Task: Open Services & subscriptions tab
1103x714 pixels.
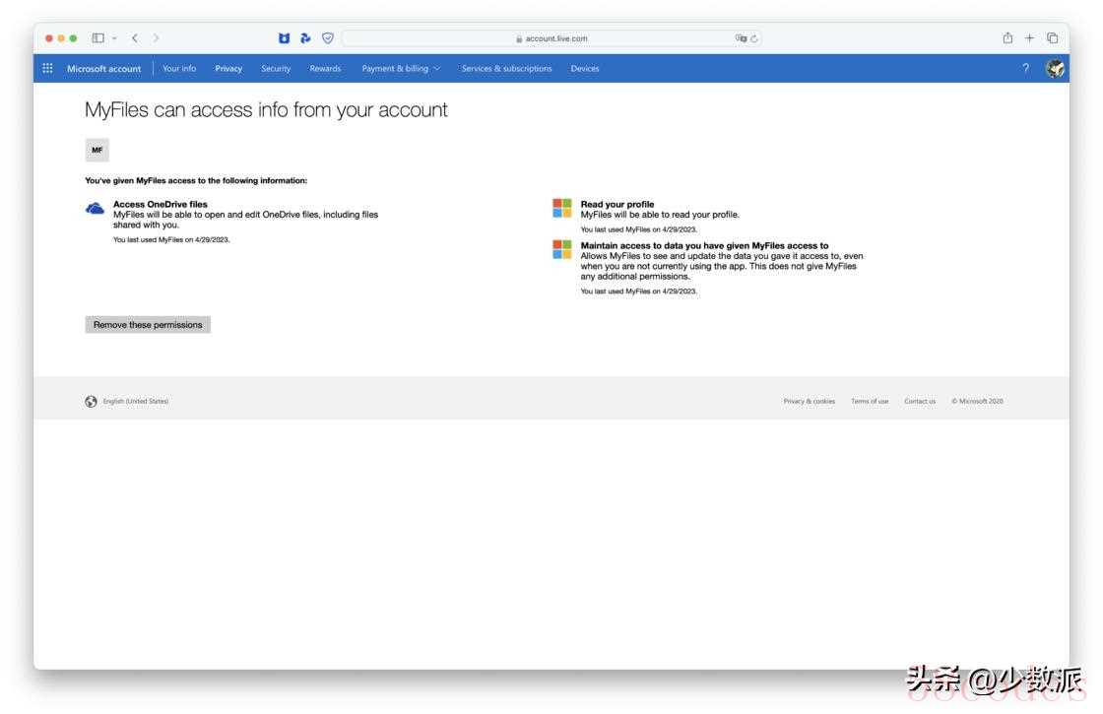Action: tap(506, 68)
